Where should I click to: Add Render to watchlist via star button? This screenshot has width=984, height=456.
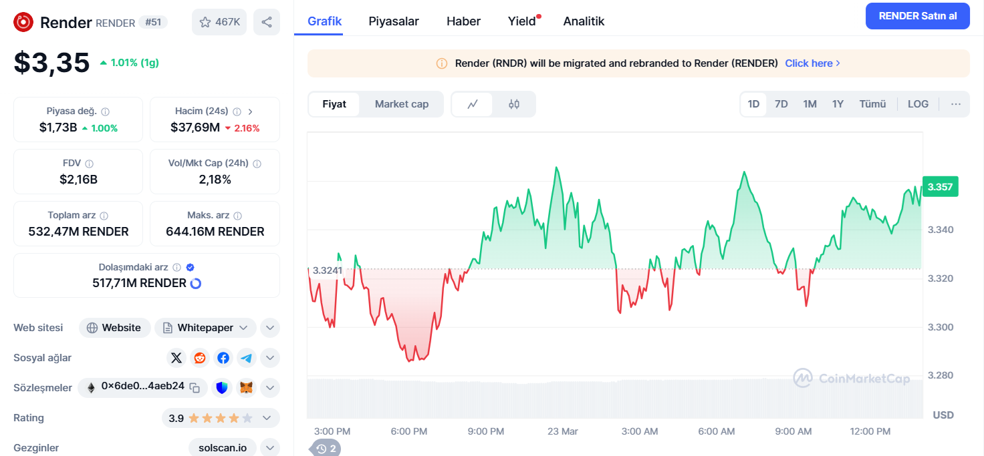tap(219, 22)
